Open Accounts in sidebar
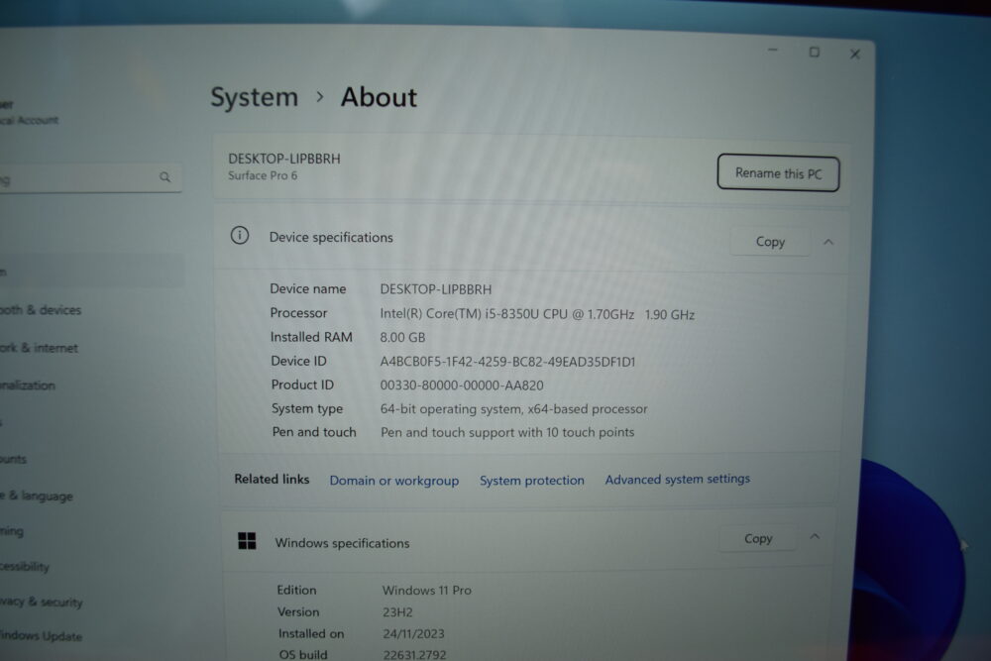The width and height of the screenshot is (991, 661). [13, 460]
